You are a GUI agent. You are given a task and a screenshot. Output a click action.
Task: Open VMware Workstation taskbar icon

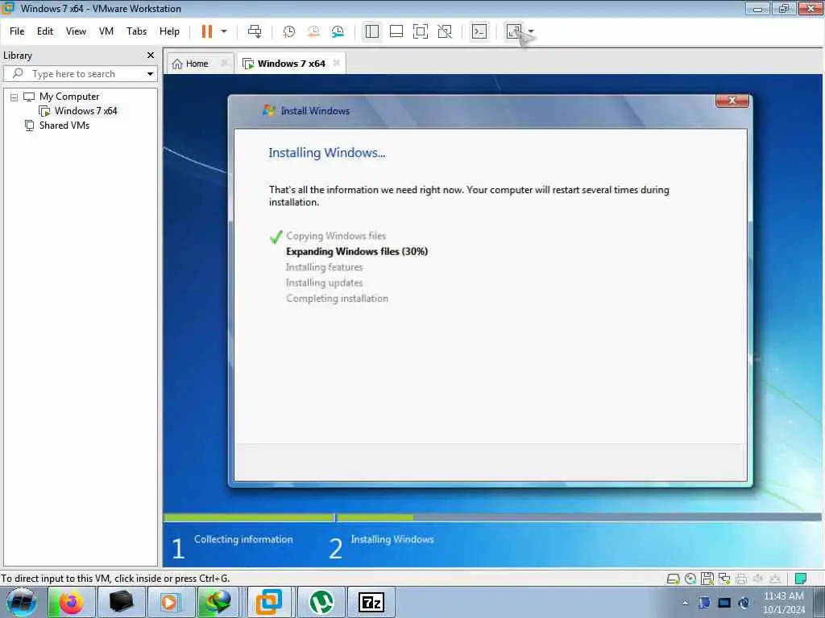pos(269,602)
